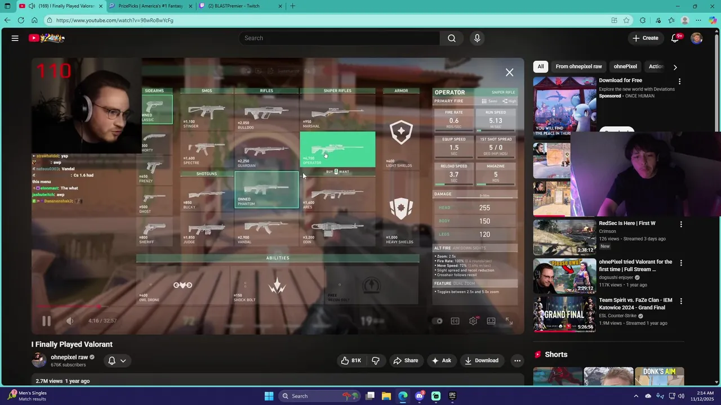
Task: Open YouTube notifications bell with 9+ badge
Action: coord(675,38)
